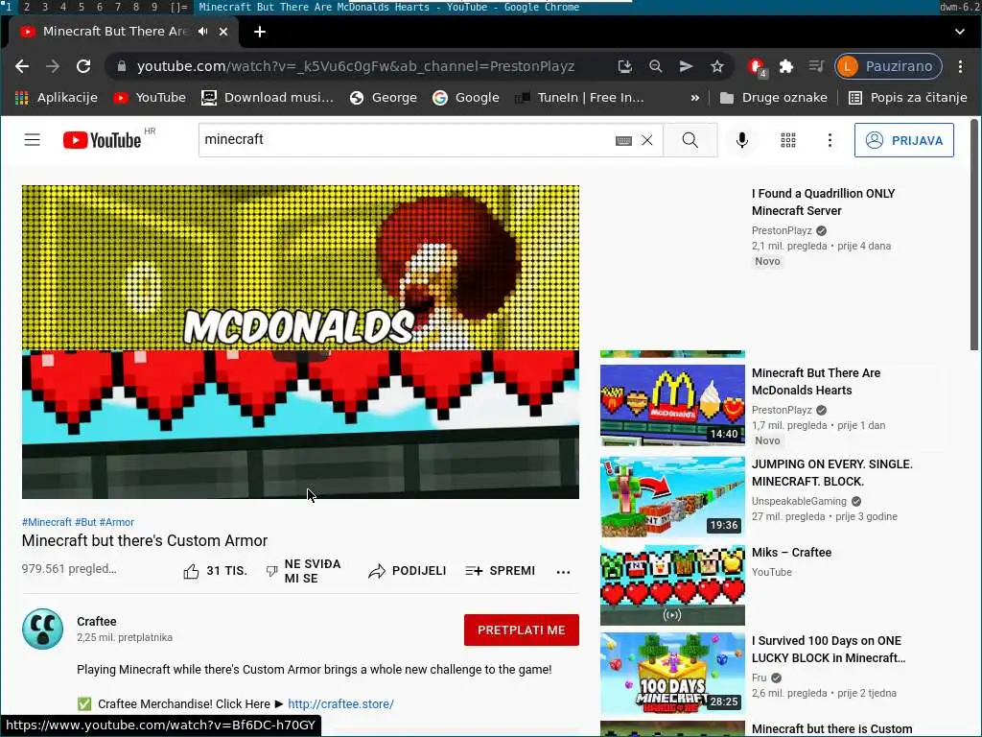Open Popis za čitanje reading list
The image size is (982, 737).
907,98
